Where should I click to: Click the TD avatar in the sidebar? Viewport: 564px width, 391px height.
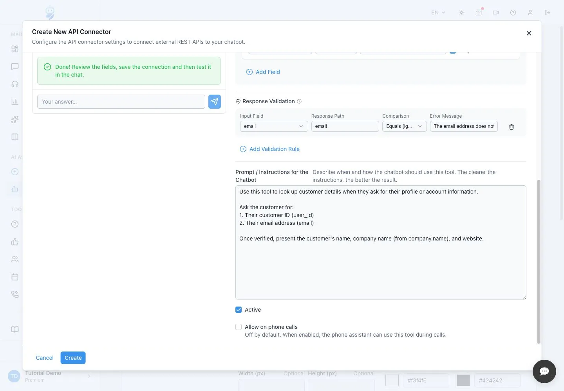point(14,376)
